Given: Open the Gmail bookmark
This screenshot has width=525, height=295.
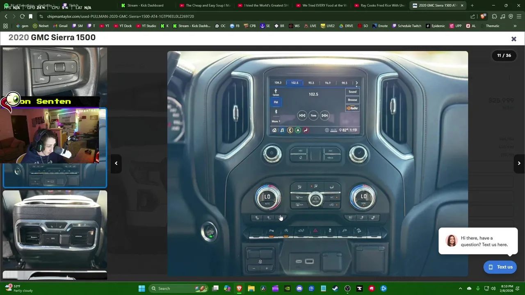Looking at the screenshot, I should [x=60, y=26].
